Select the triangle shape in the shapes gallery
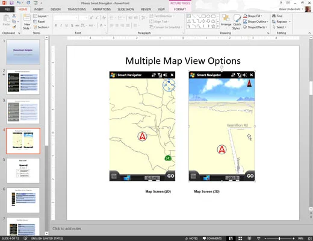The height and width of the screenshot is (241, 313). [x=189, y=21]
